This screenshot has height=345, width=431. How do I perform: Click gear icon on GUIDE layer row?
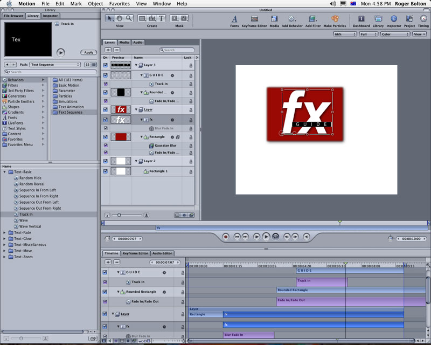click(x=172, y=75)
